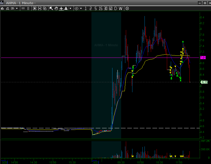This screenshot has width=211, height=164.
Task: Click the bar chart type icon
Action: [x=2, y=8]
